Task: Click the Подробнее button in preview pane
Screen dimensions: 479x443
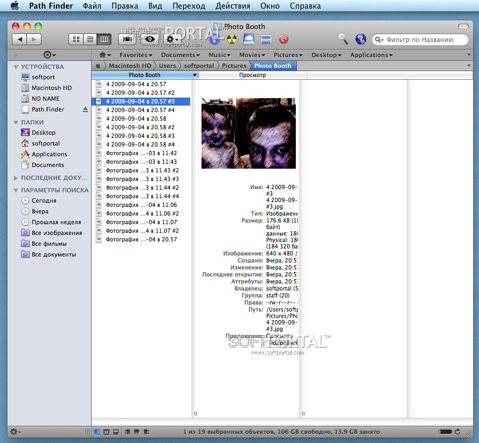Action: coord(283,343)
